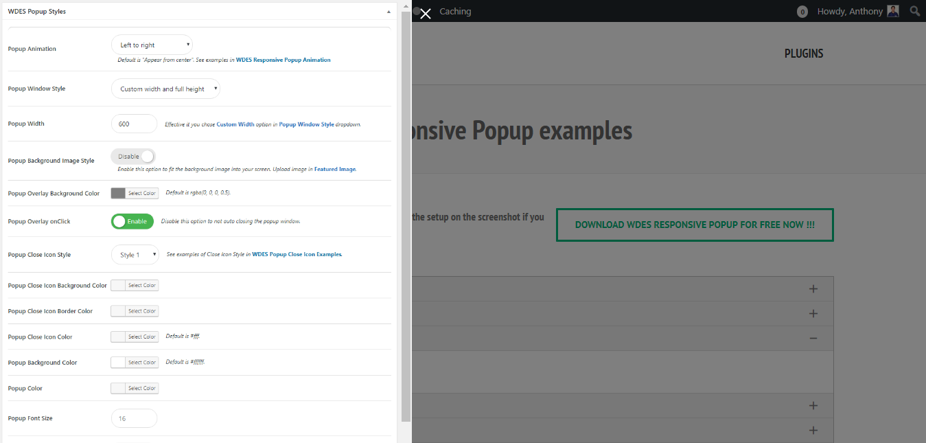This screenshot has height=443, width=926.
Task: Collapse the WDES Popup Styles panel arrow
Action: 389,12
